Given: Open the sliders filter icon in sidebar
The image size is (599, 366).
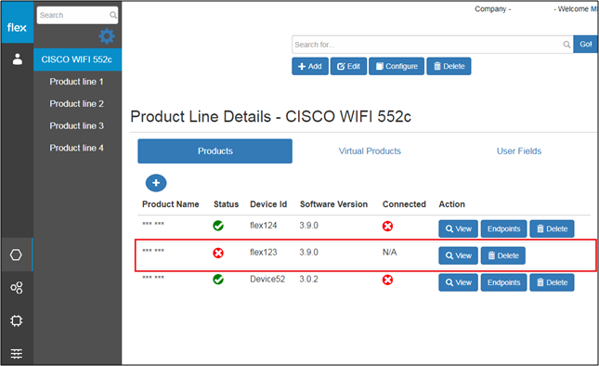Looking at the screenshot, I should [17, 354].
